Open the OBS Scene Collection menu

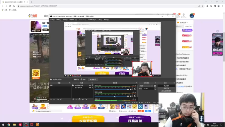(92, 19)
